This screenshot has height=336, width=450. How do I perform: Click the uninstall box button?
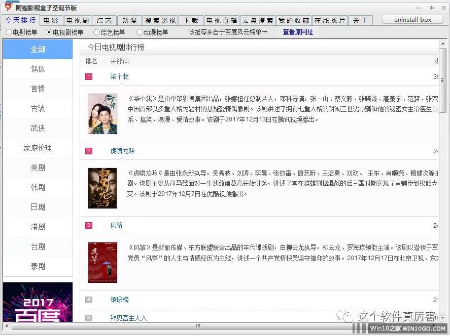(412, 19)
